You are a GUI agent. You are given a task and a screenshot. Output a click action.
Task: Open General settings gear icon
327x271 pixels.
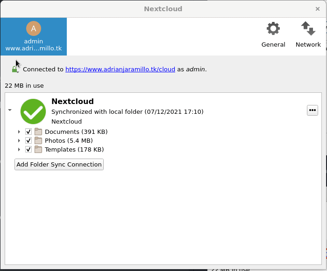[x=273, y=28]
